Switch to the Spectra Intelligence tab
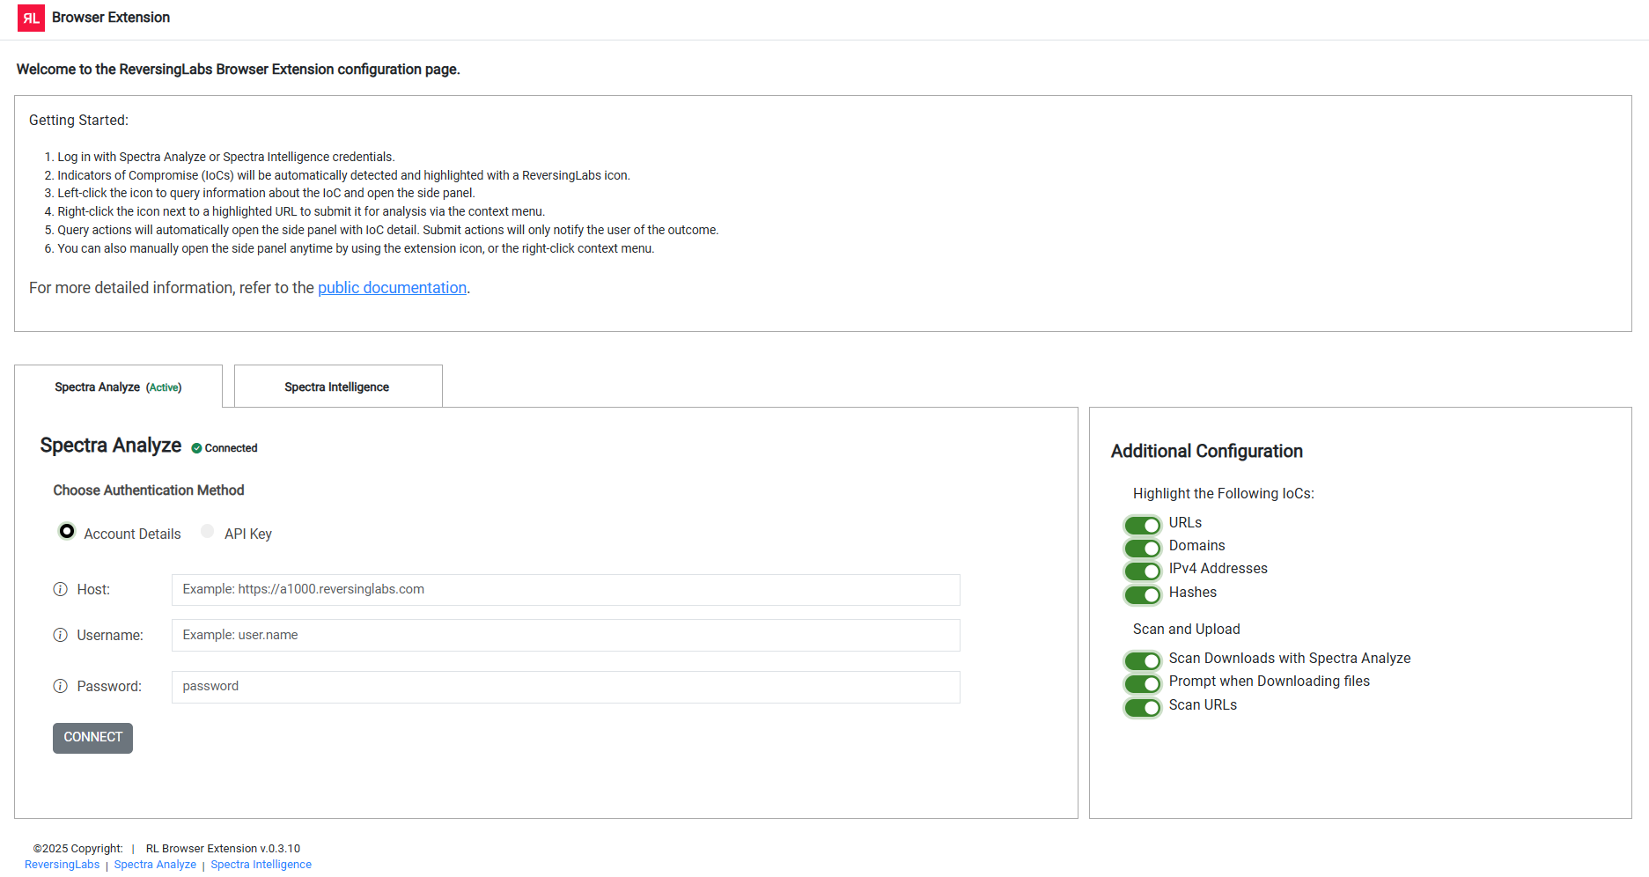 338,387
